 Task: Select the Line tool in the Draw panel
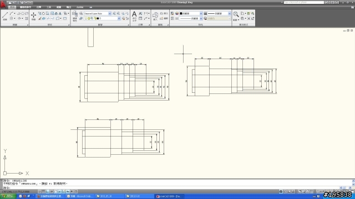pyautogui.click(x=5, y=16)
